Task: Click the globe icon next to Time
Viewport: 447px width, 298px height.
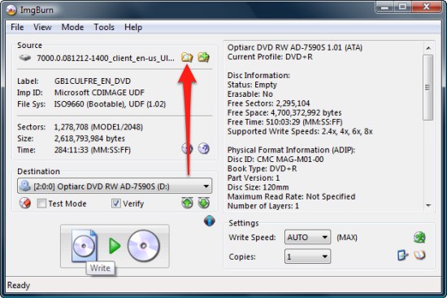Action: point(187,148)
